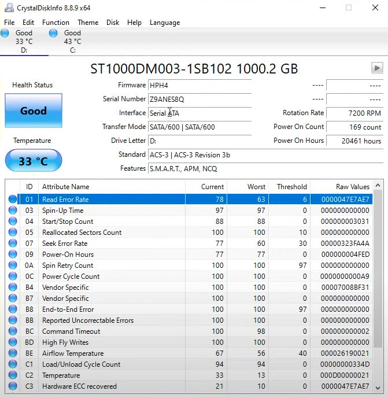Screen dimensions: 388x398
Task: Click status orb for Spin Retry Count row
Action: coord(13,265)
